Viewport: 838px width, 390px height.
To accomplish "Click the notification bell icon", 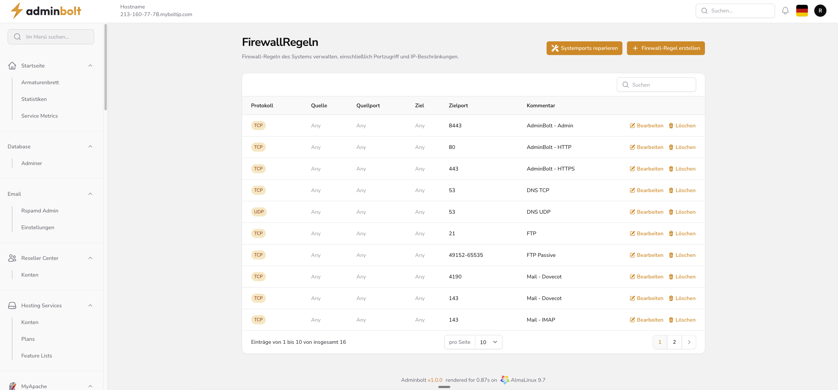I will (x=785, y=11).
